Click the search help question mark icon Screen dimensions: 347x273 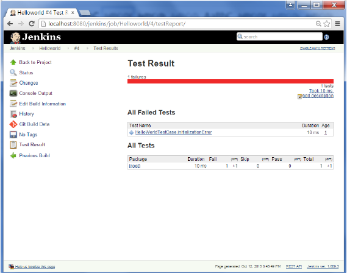point(326,37)
